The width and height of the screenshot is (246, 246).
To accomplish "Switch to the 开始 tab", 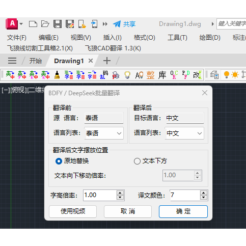I will pyautogui.click(x=35, y=61).
